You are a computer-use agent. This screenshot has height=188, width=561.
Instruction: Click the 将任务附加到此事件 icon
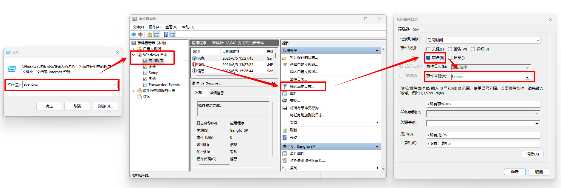pos(285,161)
